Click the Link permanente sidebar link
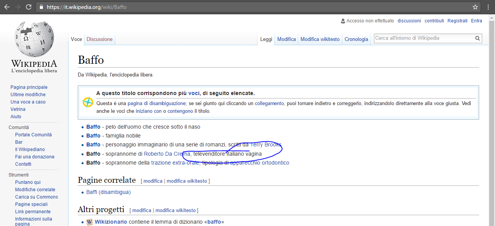Viewport: 495px width, 226px height. [x=33, y=212]
